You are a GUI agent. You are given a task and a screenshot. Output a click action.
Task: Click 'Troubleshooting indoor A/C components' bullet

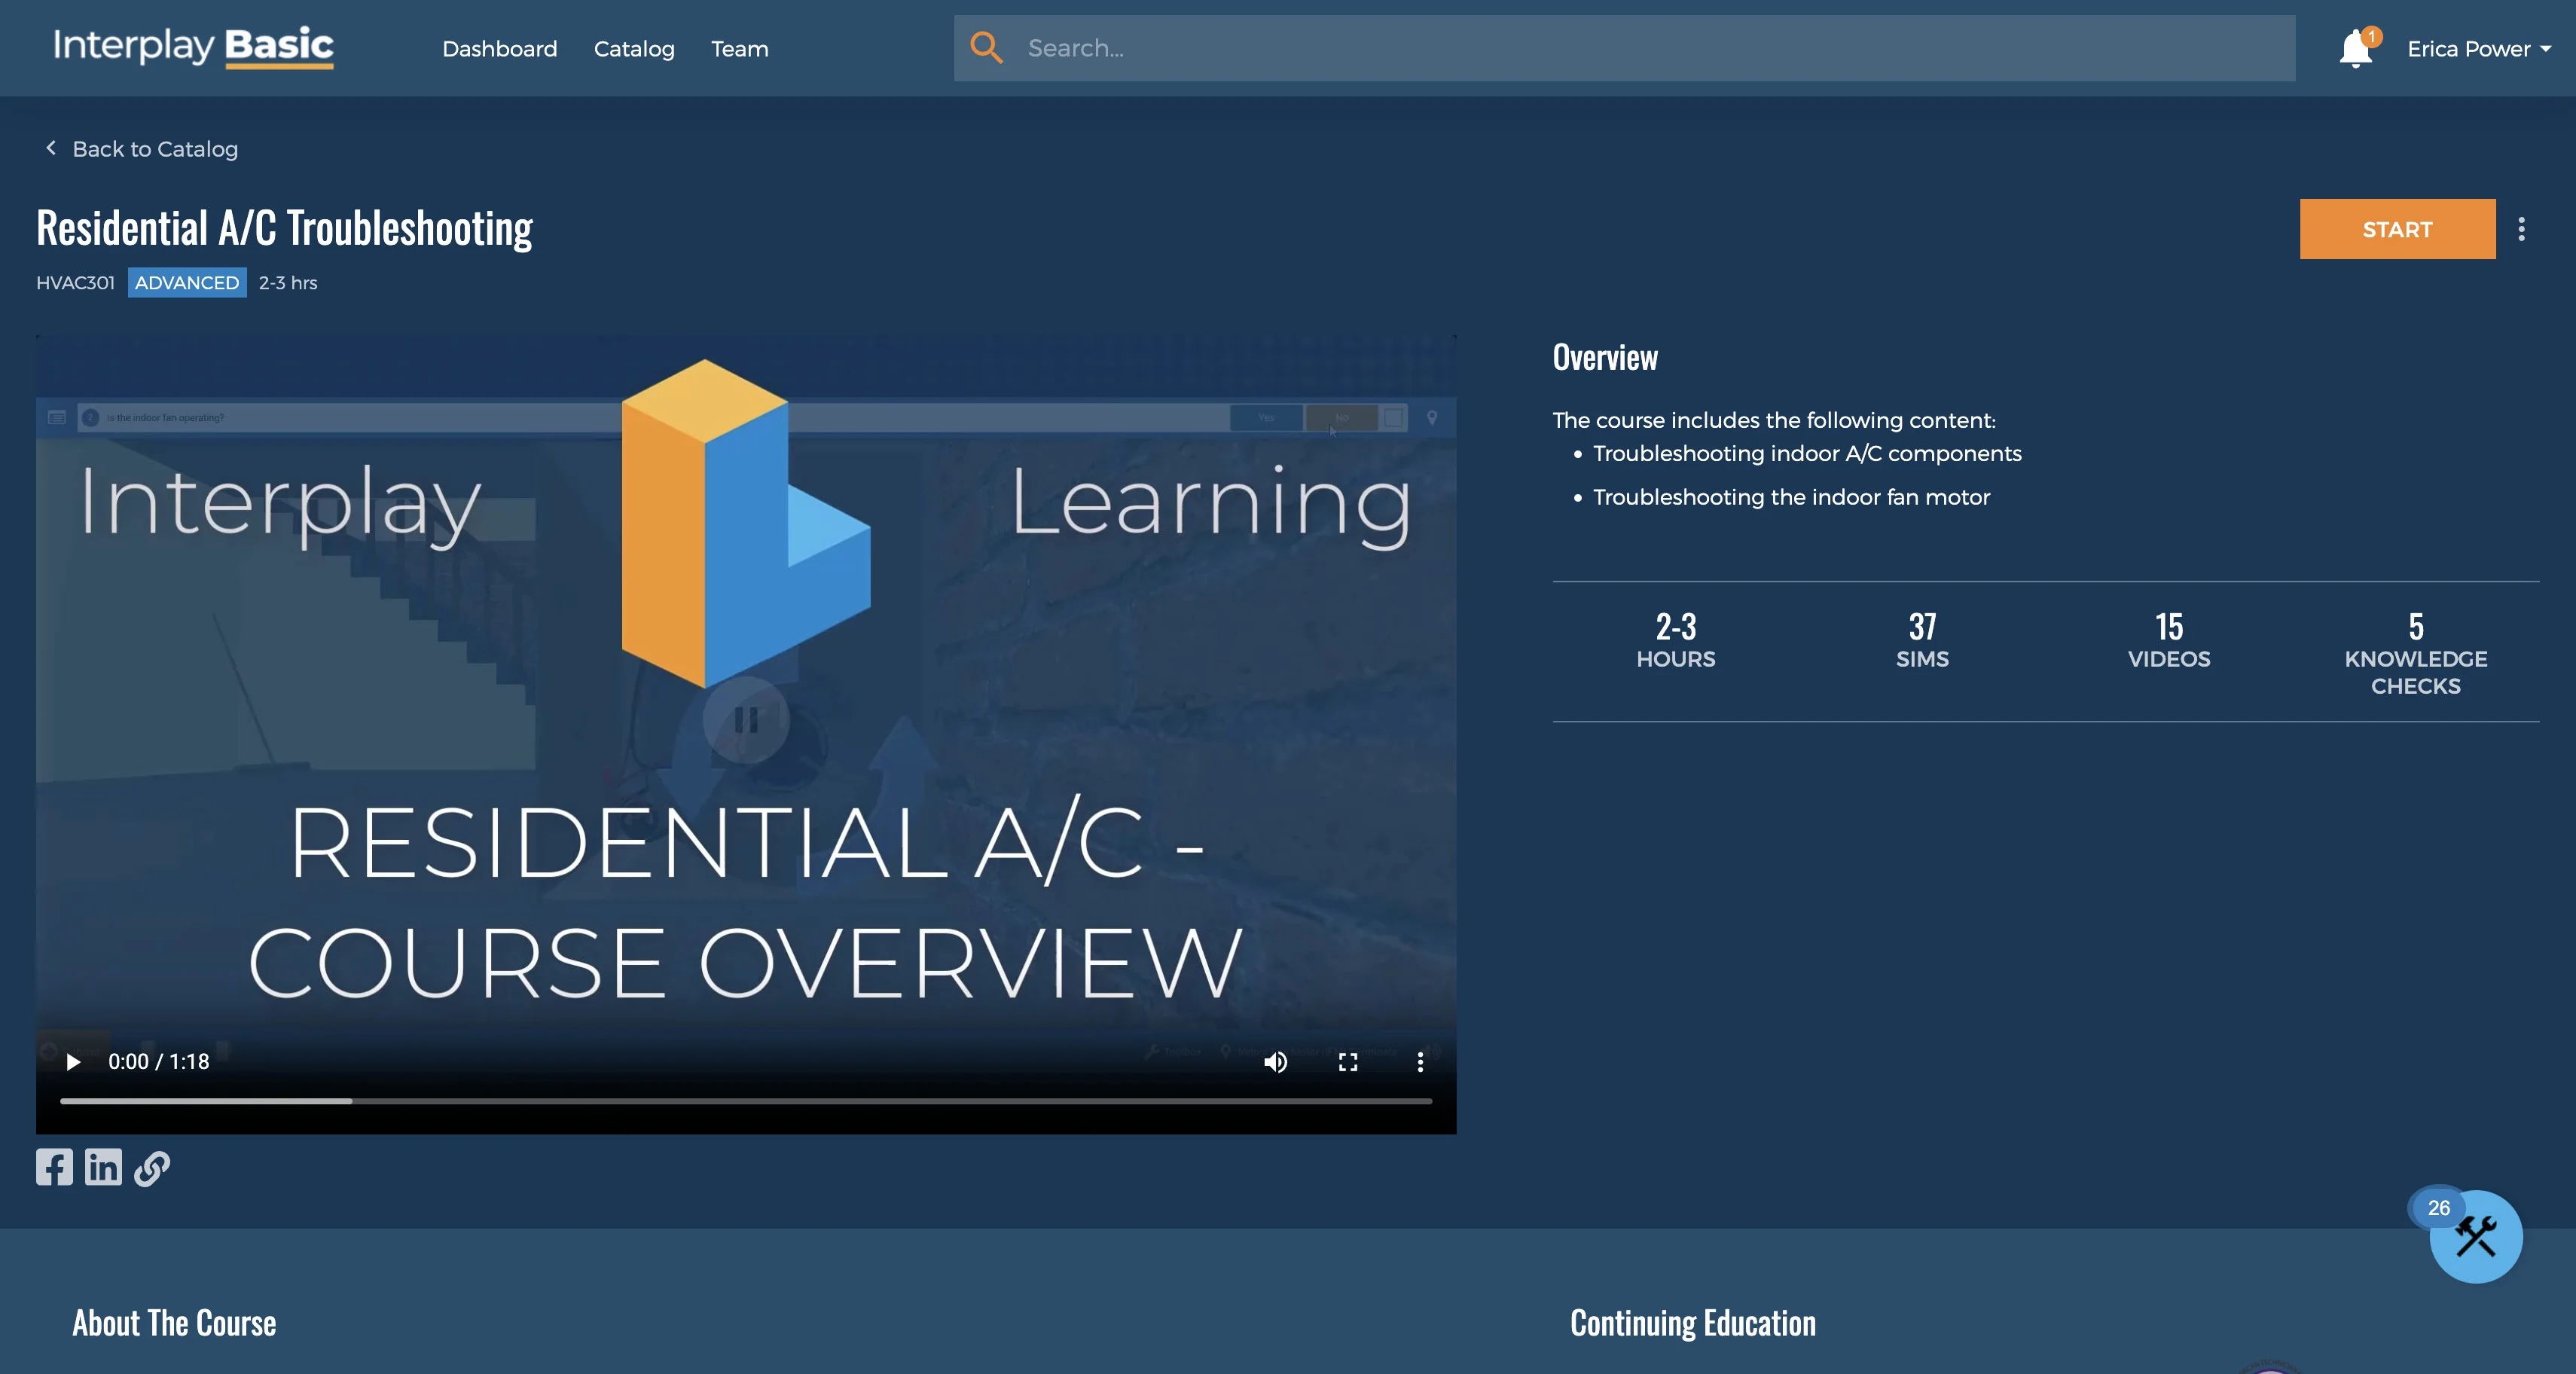pyautogui.click(x=1807, y=453)
